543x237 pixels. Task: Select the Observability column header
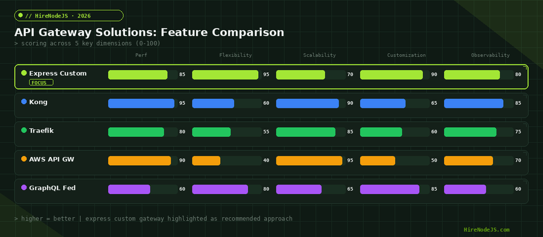click(x=491, y=55)
